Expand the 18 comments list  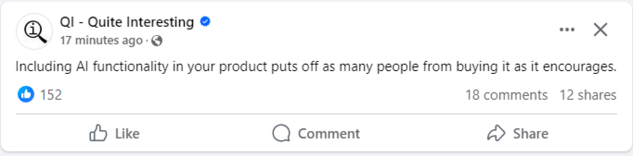(x=506, y=95)
